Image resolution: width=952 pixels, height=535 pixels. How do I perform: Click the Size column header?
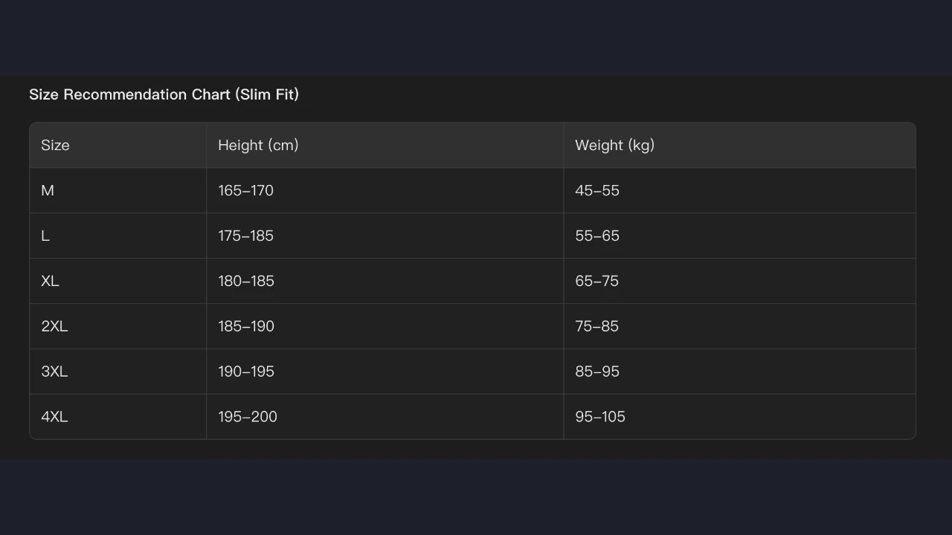click(x=55, y=146)
